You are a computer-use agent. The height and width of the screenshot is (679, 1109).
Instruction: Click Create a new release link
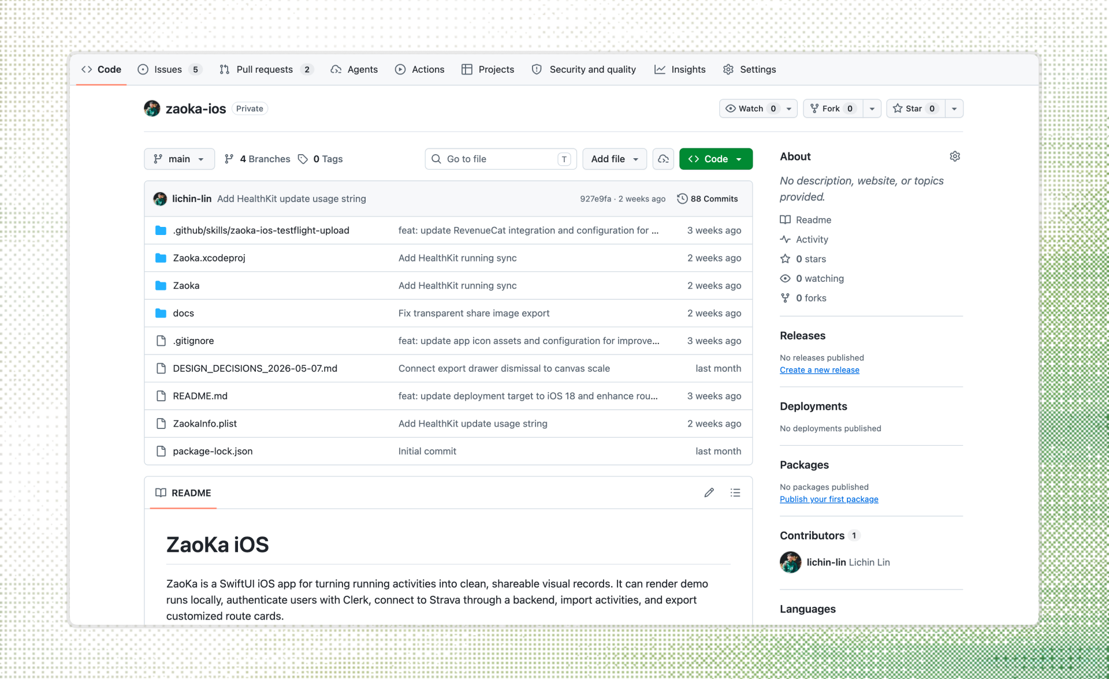820,370
